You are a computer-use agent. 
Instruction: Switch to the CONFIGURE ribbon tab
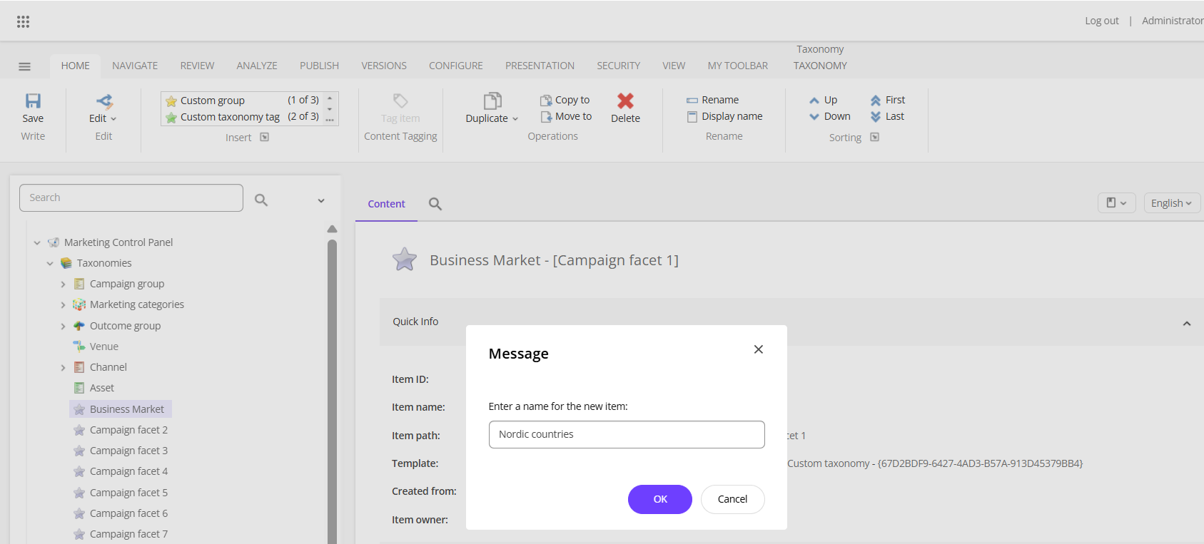456,66
